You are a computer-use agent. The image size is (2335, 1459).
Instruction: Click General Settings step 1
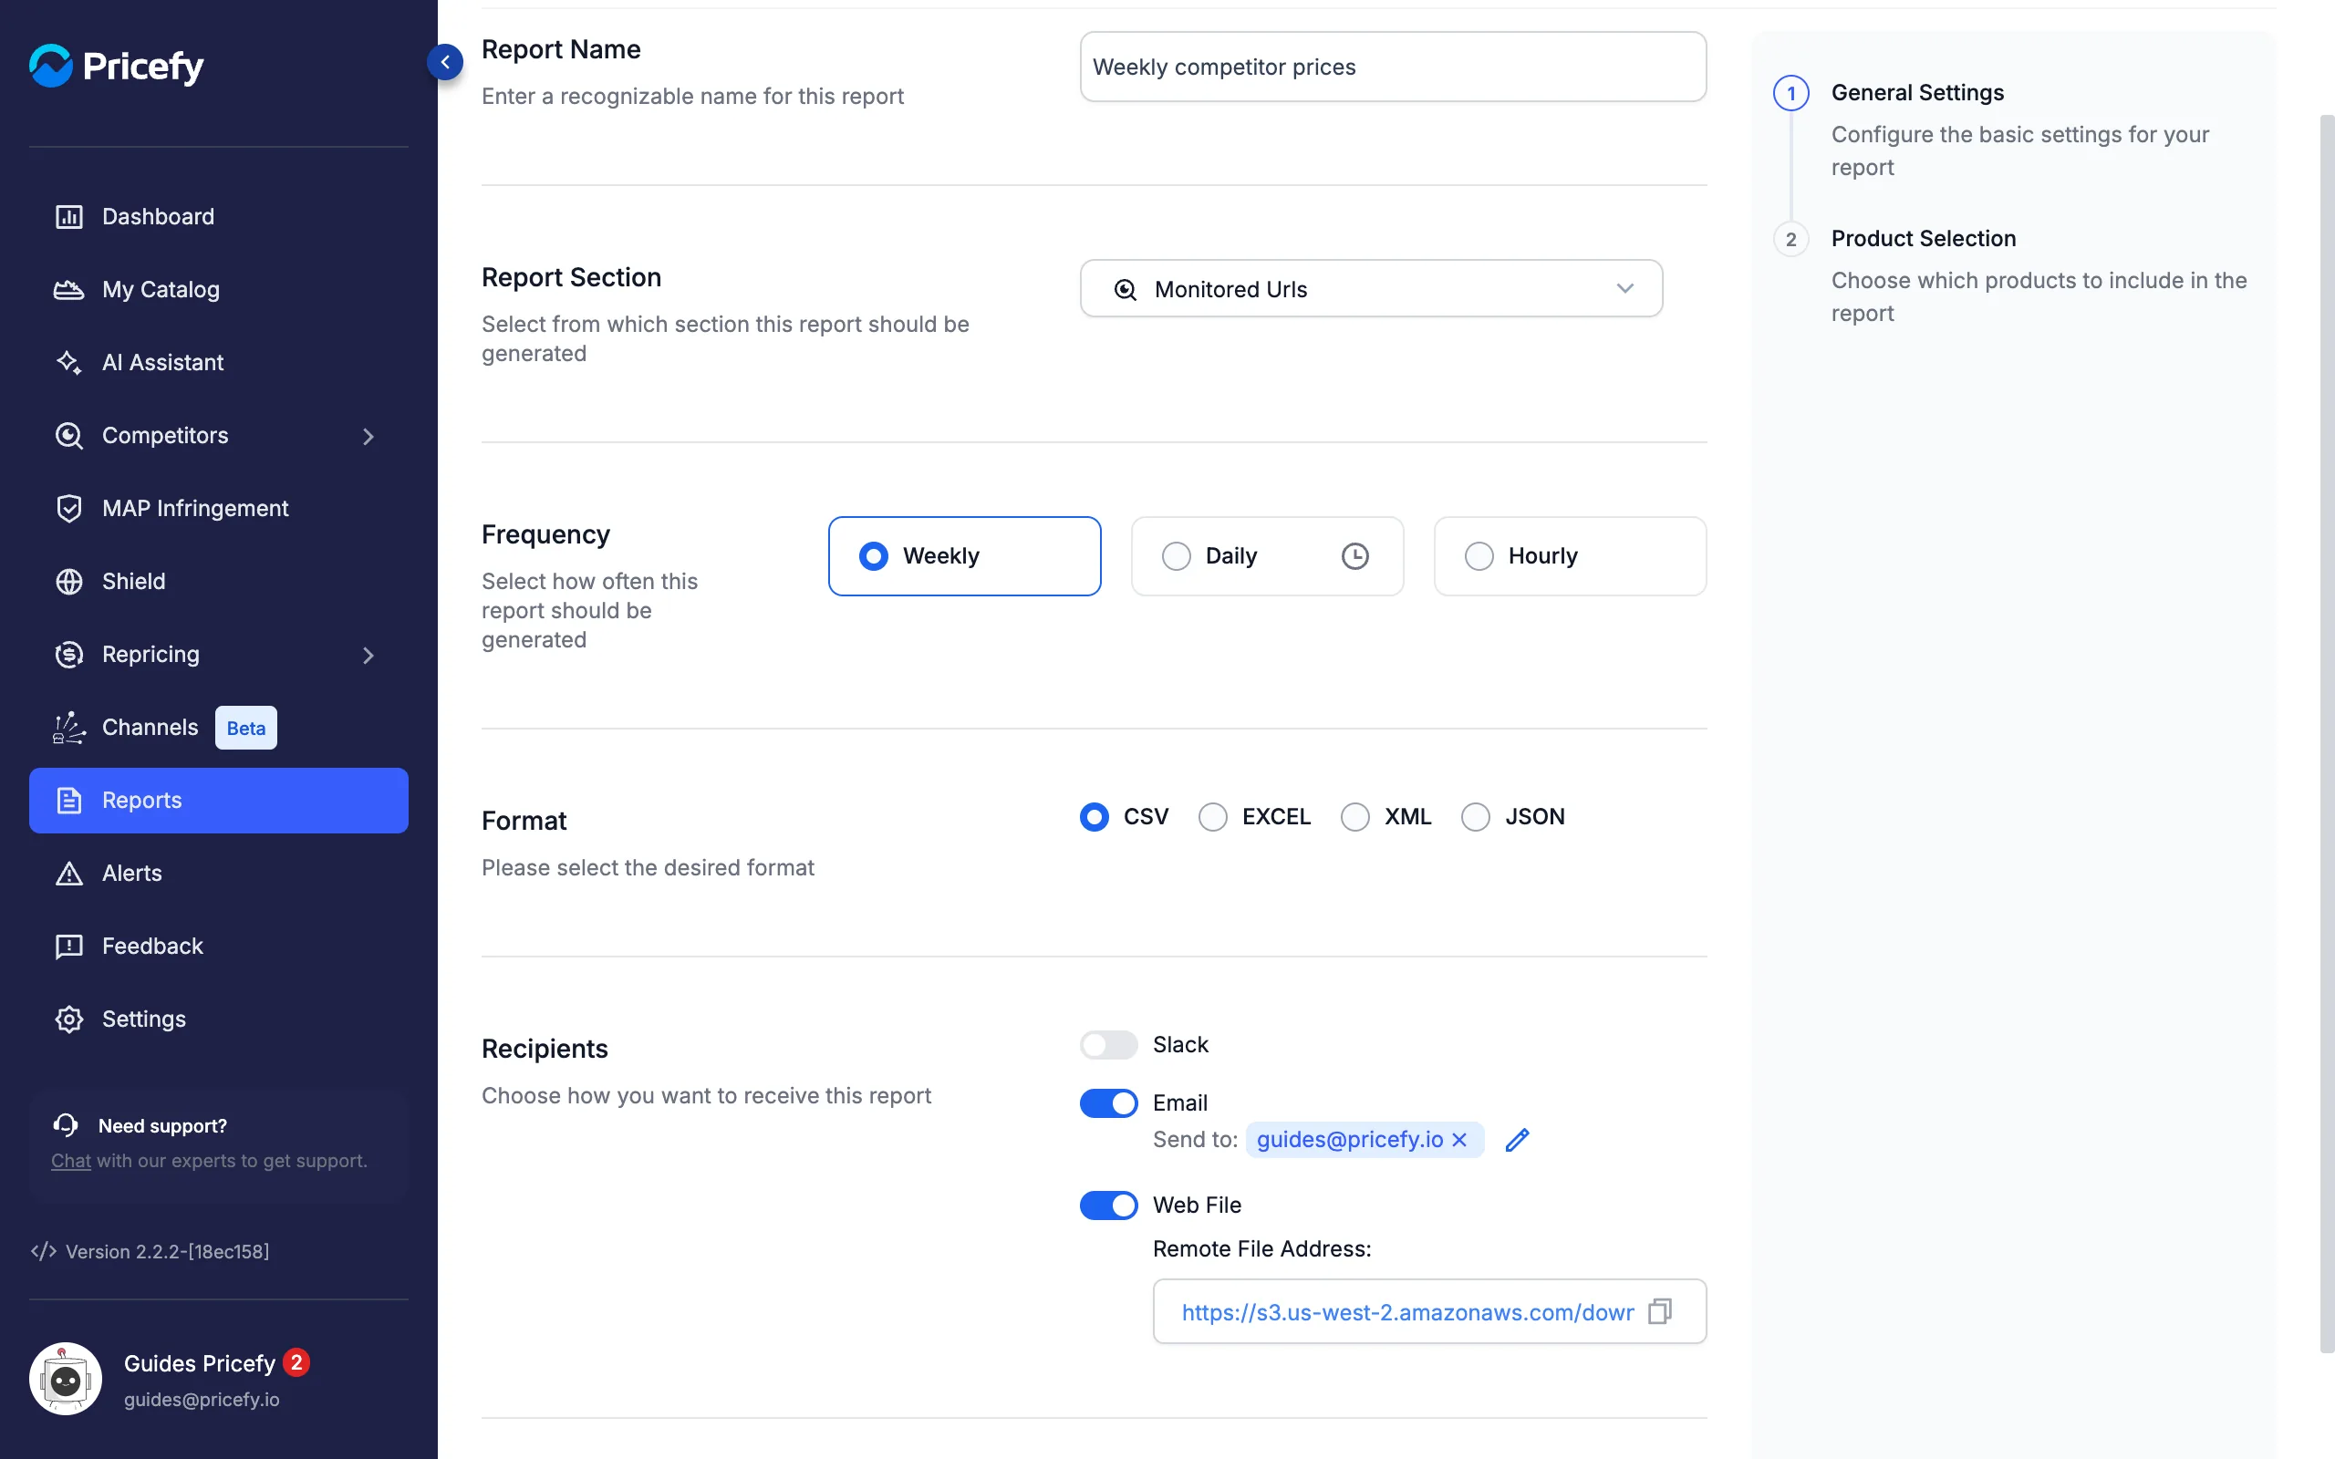click(x=1917, y=93)
